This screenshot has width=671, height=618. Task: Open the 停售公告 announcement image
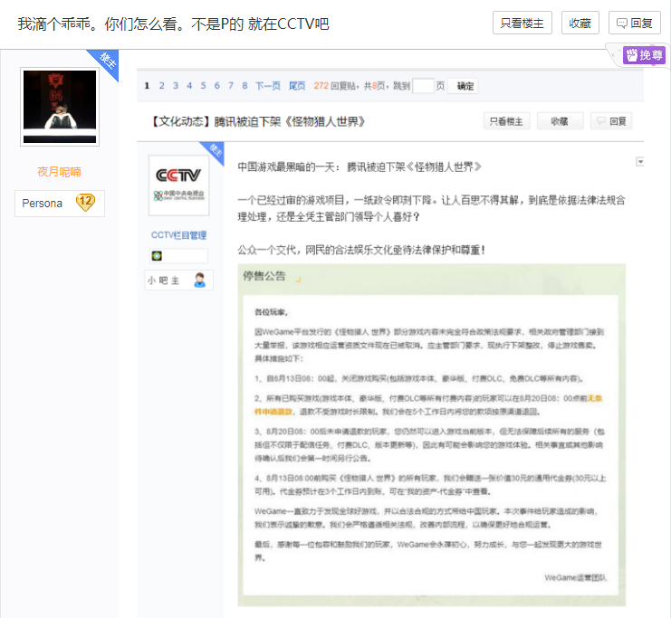click(x=431, y=435)
